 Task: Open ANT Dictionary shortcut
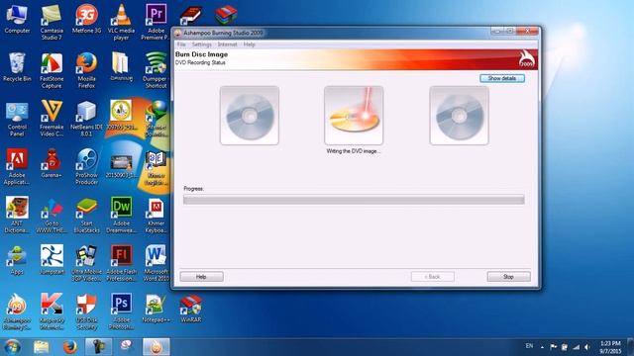[x=17, y=215]
